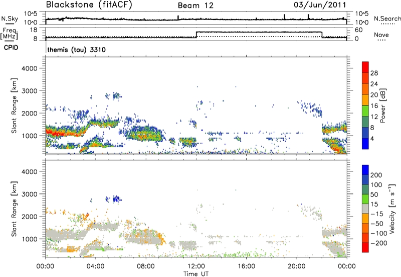Pick the light green 12–16 dB Power segment
Viewport: 401px width, 277px height.
[x=365, y=111]
